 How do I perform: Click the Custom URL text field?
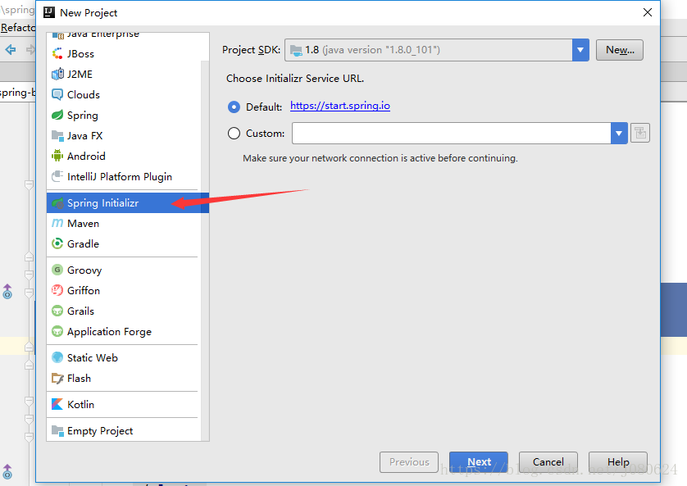(x=451, y=133)
